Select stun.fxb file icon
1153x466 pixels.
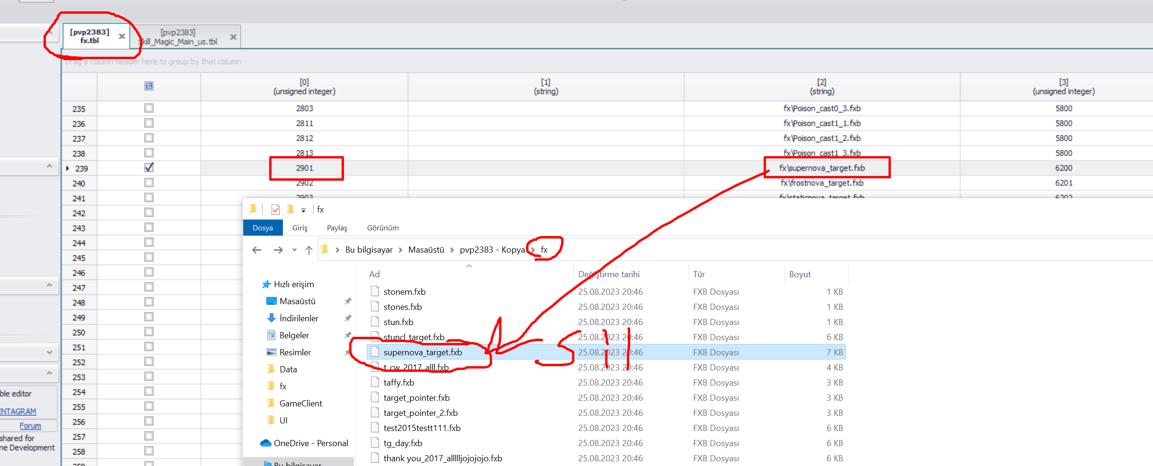coord(375,322)
